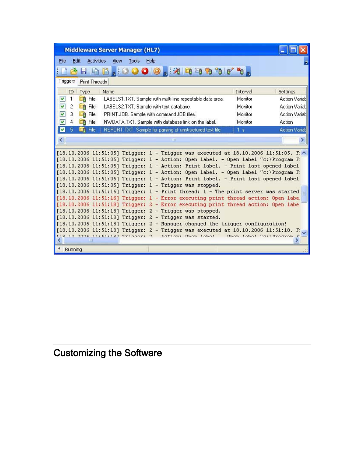The height and width of the screenshot is (472, 364).
Task: Select the PRINT.JOB trigger name
Action: coord(150,114)
